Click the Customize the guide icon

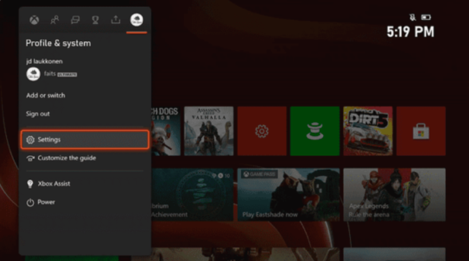pos(30,158)
